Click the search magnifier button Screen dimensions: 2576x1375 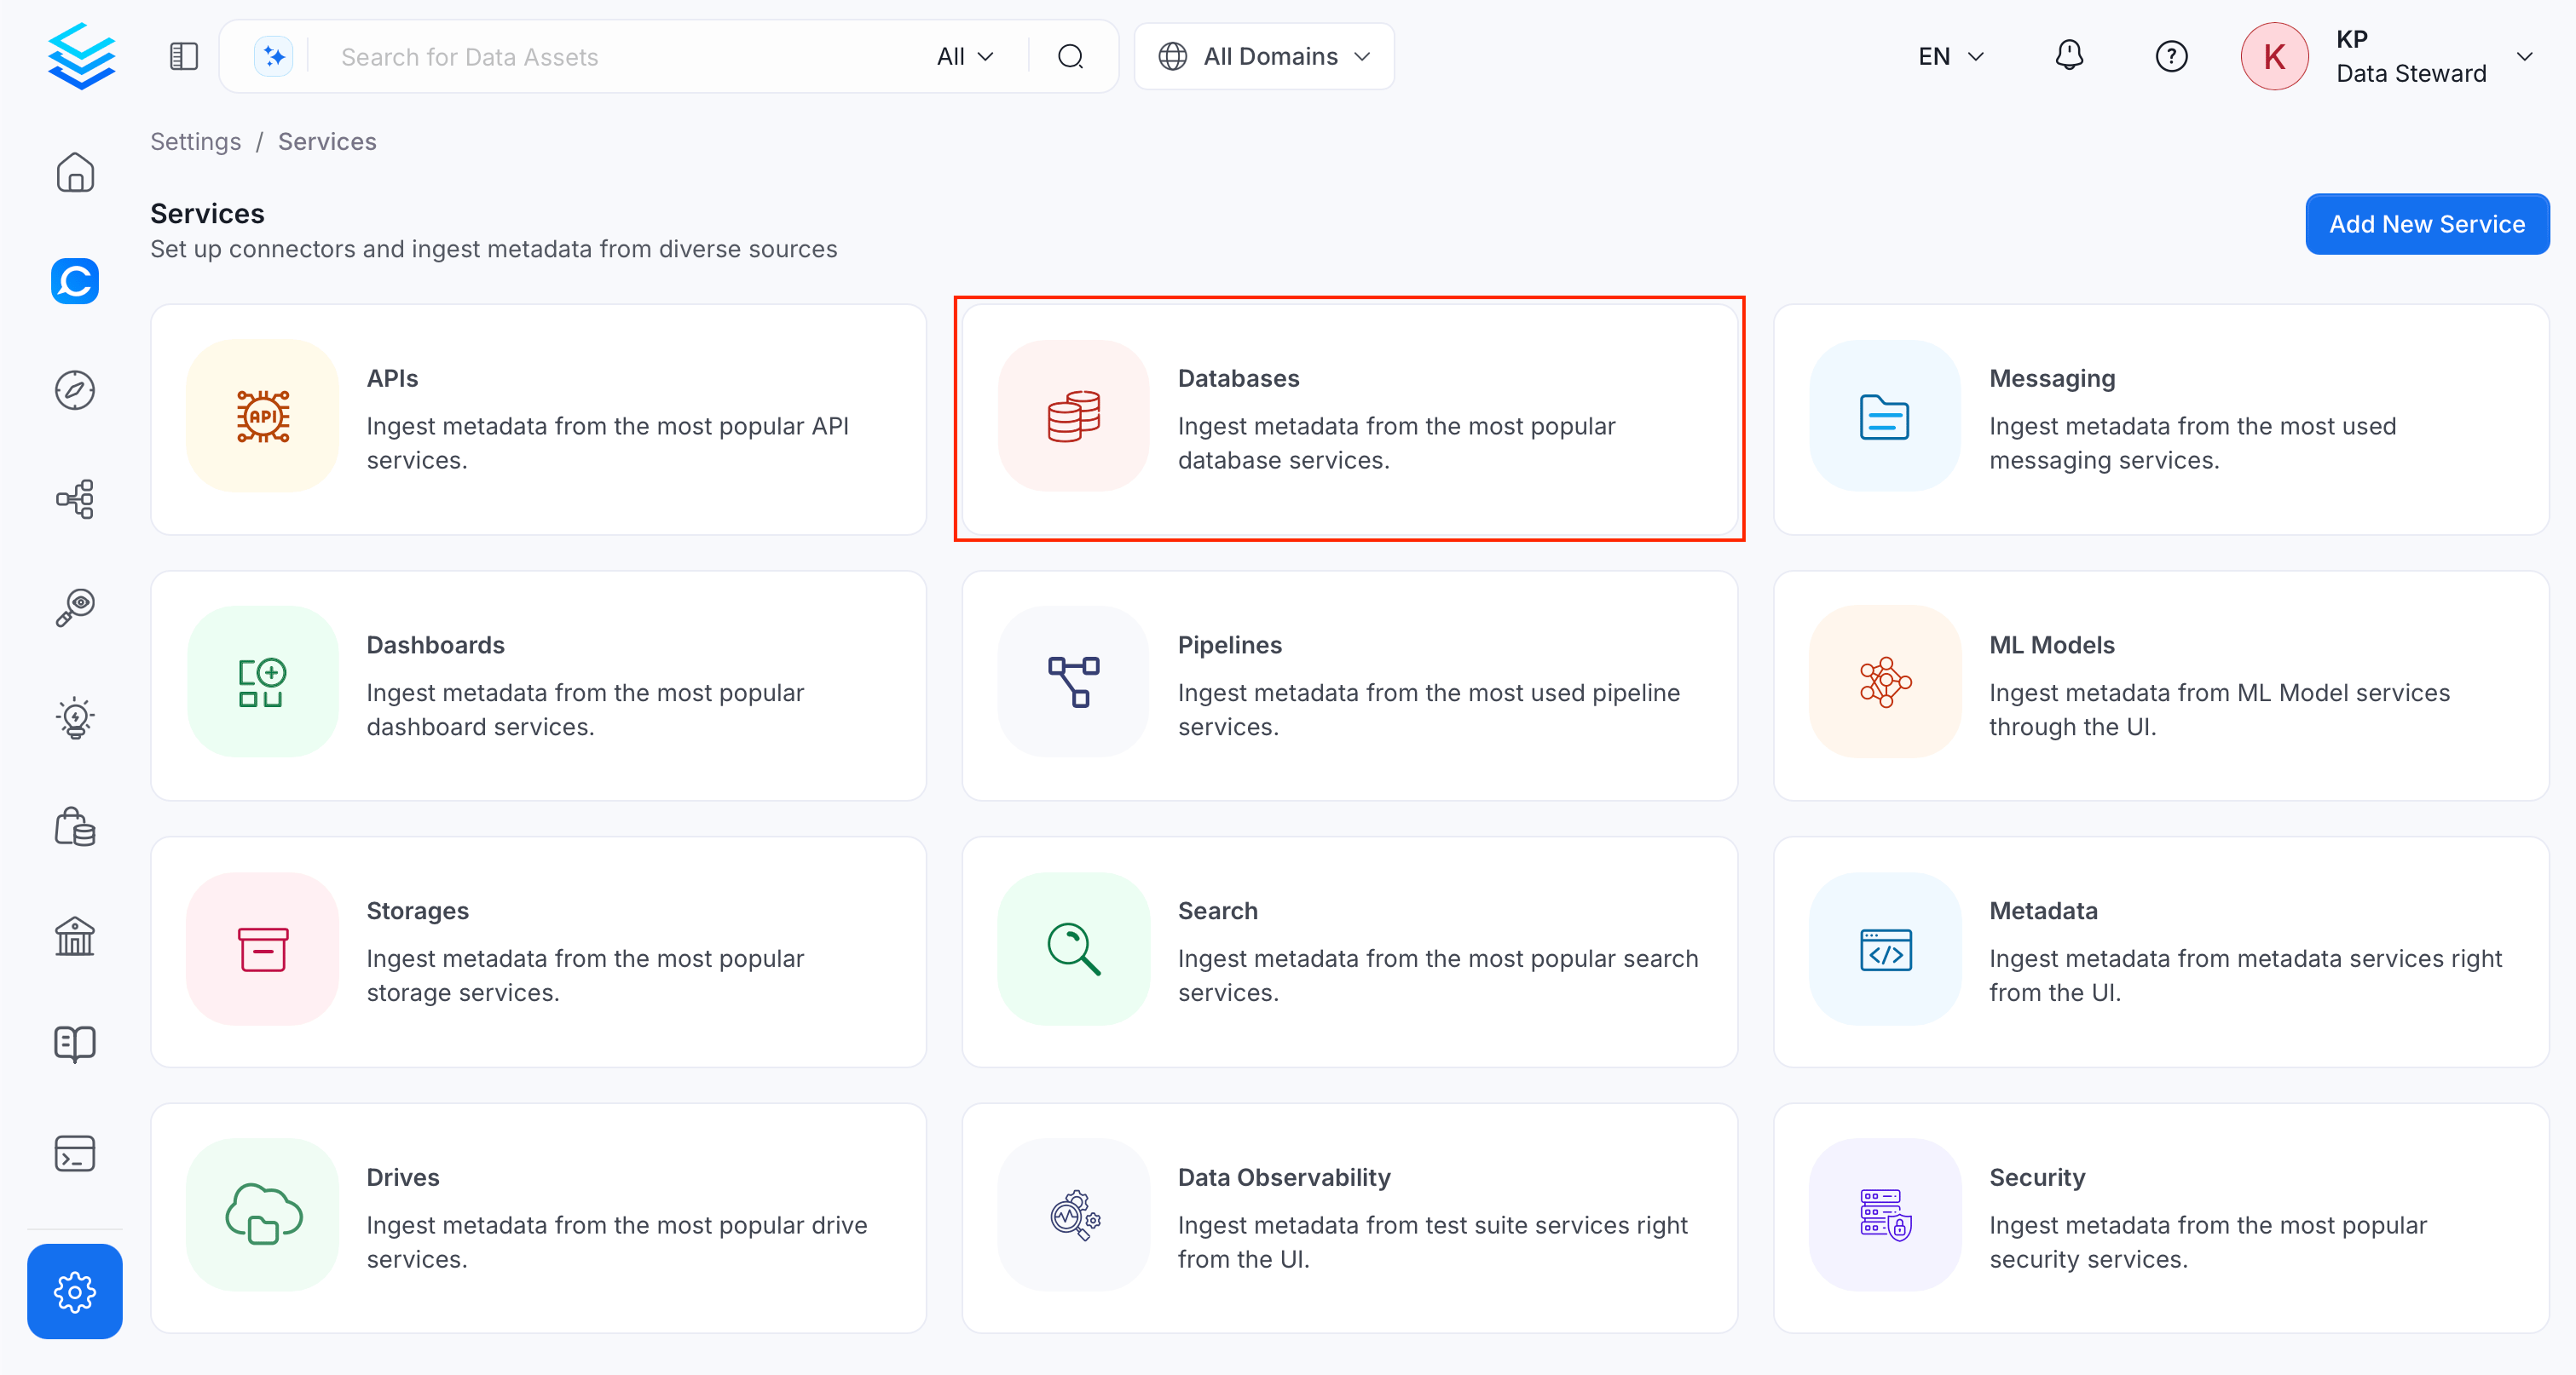tap(1070, 56)
